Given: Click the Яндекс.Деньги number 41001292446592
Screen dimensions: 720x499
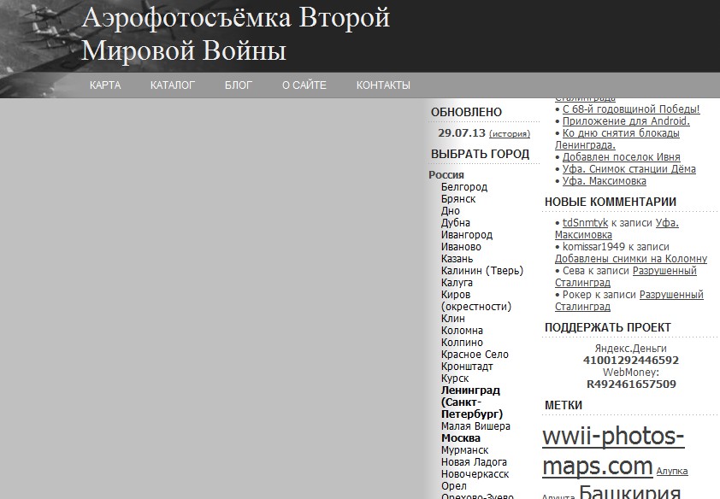Looking at the screenshot, I should click(x=631, y=361).
